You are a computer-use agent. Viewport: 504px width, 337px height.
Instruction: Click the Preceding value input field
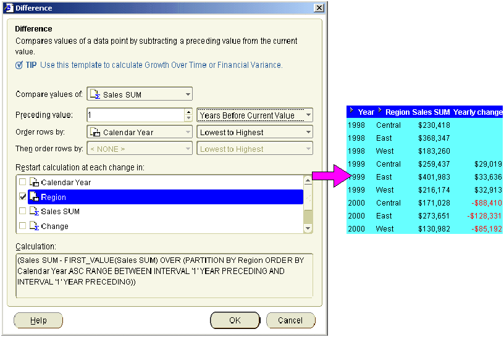135,115
